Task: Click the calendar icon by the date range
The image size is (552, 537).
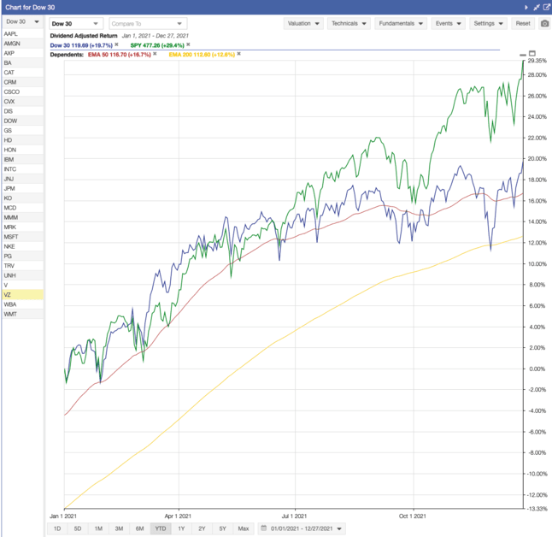Action: (x=264, y=528)
